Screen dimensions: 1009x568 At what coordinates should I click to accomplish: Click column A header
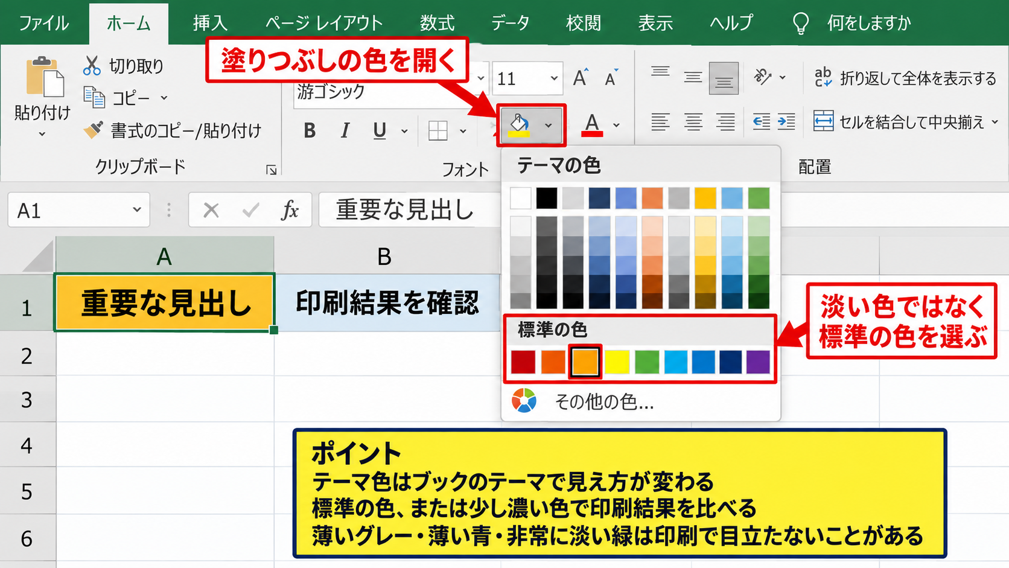(x=165, y=256)
